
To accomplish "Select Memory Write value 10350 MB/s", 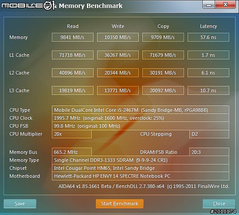I will [118, 37].
